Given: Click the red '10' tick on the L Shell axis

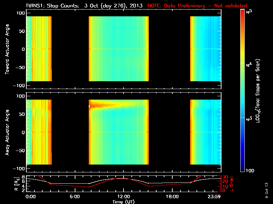Looking at the screenshot, I should [x=225, y=187].
